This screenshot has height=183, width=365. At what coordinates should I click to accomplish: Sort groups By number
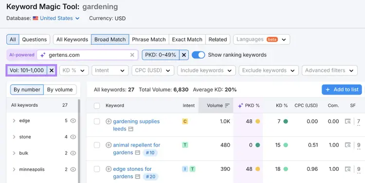coord(27,90)
